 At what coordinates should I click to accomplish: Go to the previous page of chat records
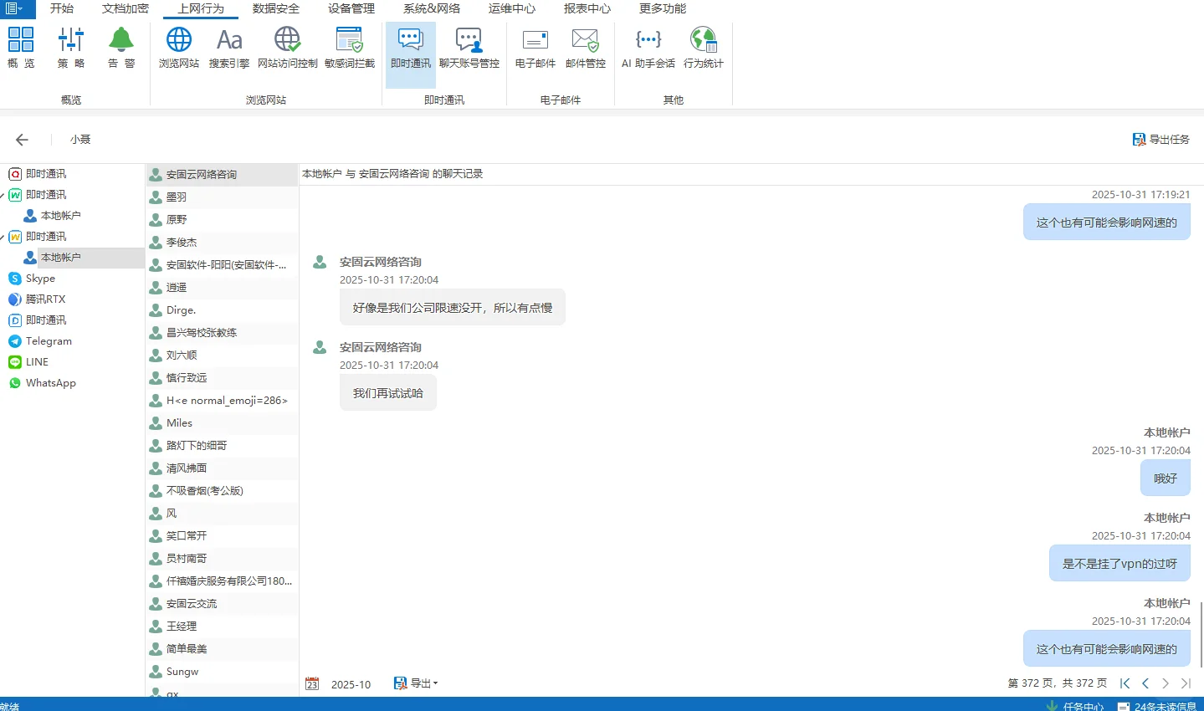click(x=1145, y=683)
